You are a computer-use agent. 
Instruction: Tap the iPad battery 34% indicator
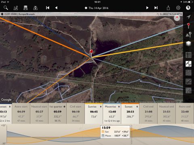pyautogui.click(x=188, y=2)
